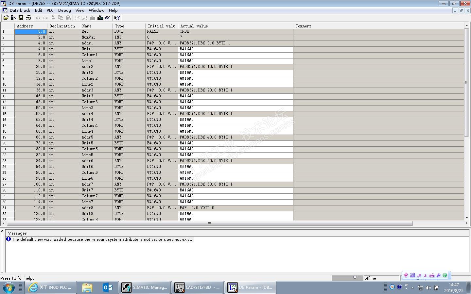Open the Data block menu

[20, 10]
